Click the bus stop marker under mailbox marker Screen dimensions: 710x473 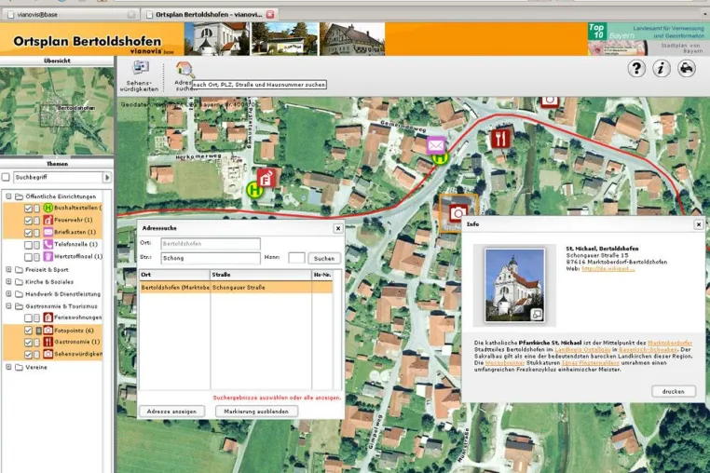[440, 158]
